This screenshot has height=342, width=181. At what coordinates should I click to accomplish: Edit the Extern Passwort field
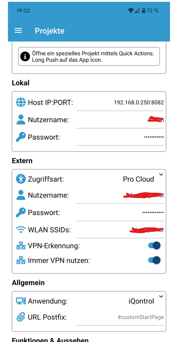120,212
